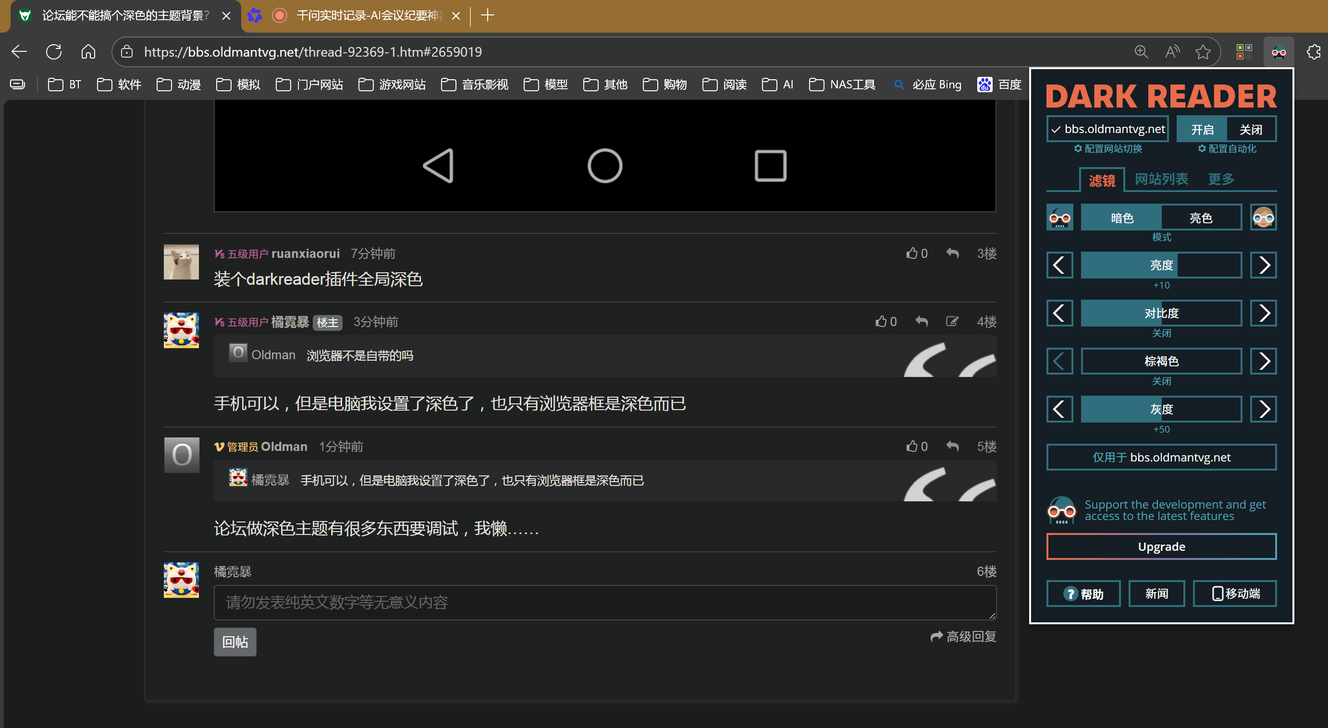
Task: Adjust the 棕褐色 sepia slider
Action: pos(1161,361)
